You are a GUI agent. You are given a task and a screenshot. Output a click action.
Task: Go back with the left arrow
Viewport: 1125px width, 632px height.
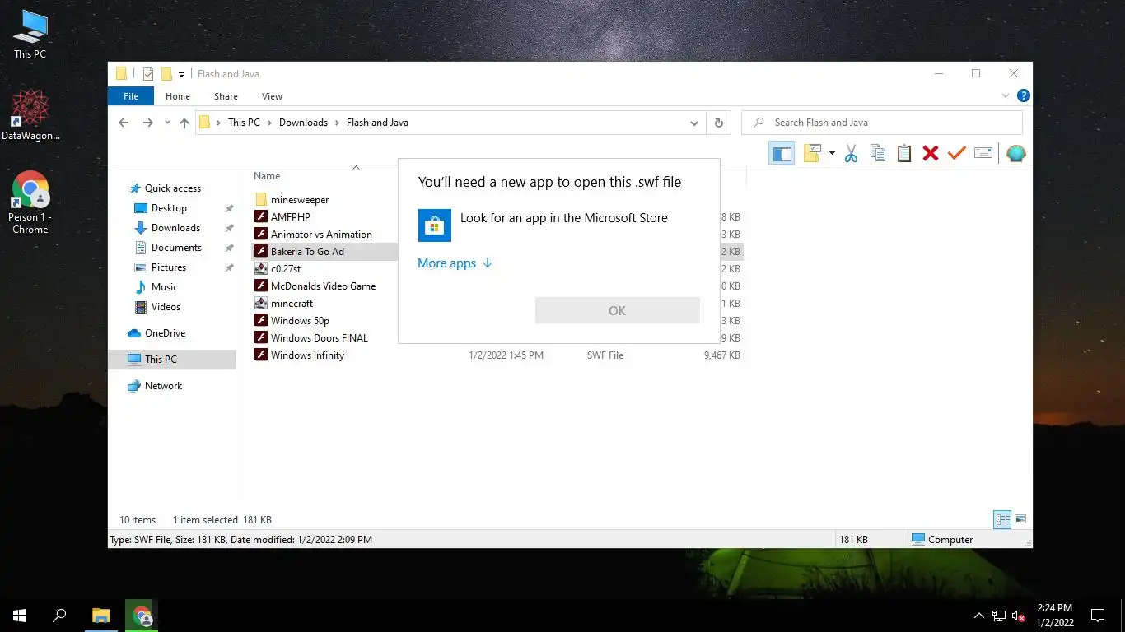(124, 123)
